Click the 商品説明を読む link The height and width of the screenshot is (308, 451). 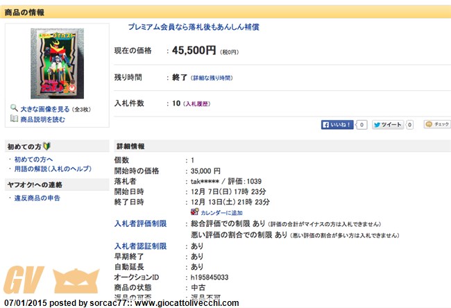(x=42, y=119)
